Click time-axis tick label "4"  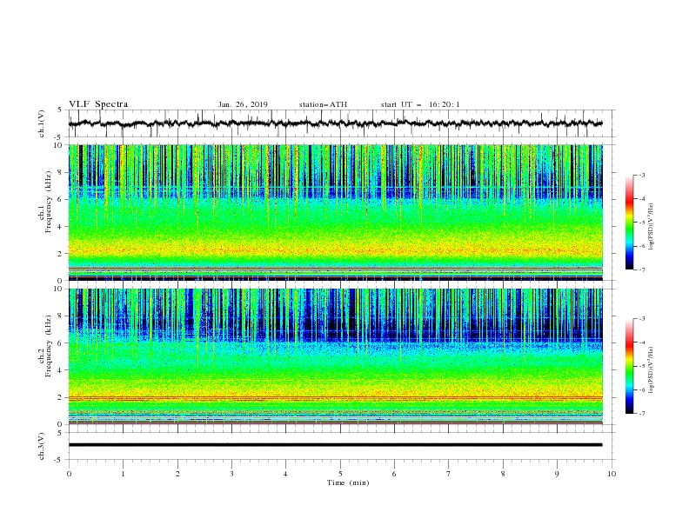coord(285,474)
